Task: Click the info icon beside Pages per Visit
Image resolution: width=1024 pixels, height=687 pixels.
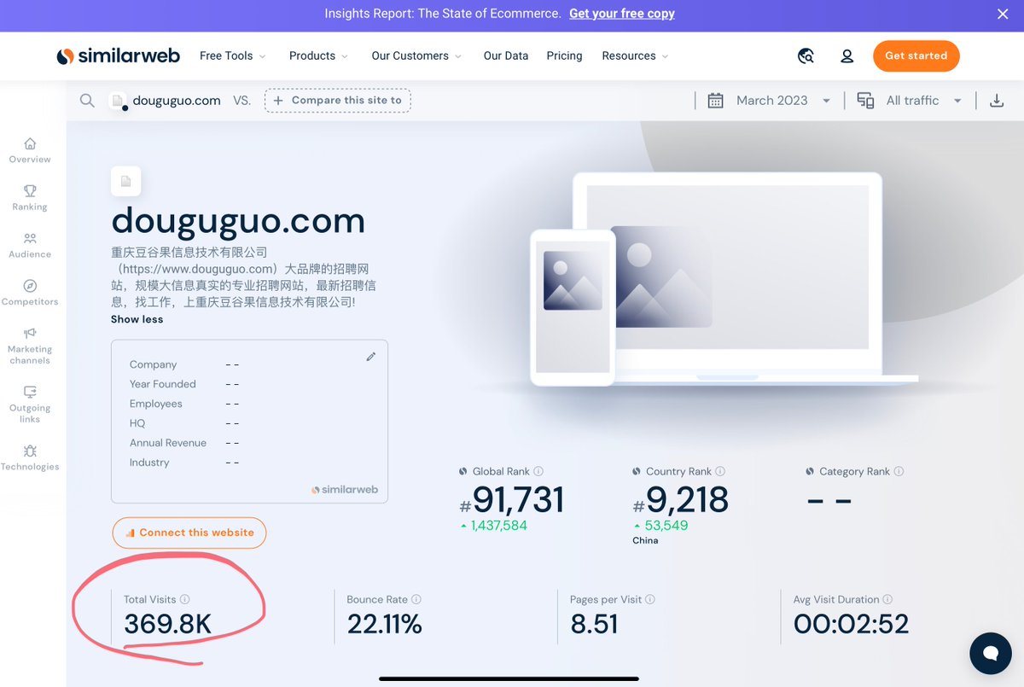Action: tap(650, 599)
